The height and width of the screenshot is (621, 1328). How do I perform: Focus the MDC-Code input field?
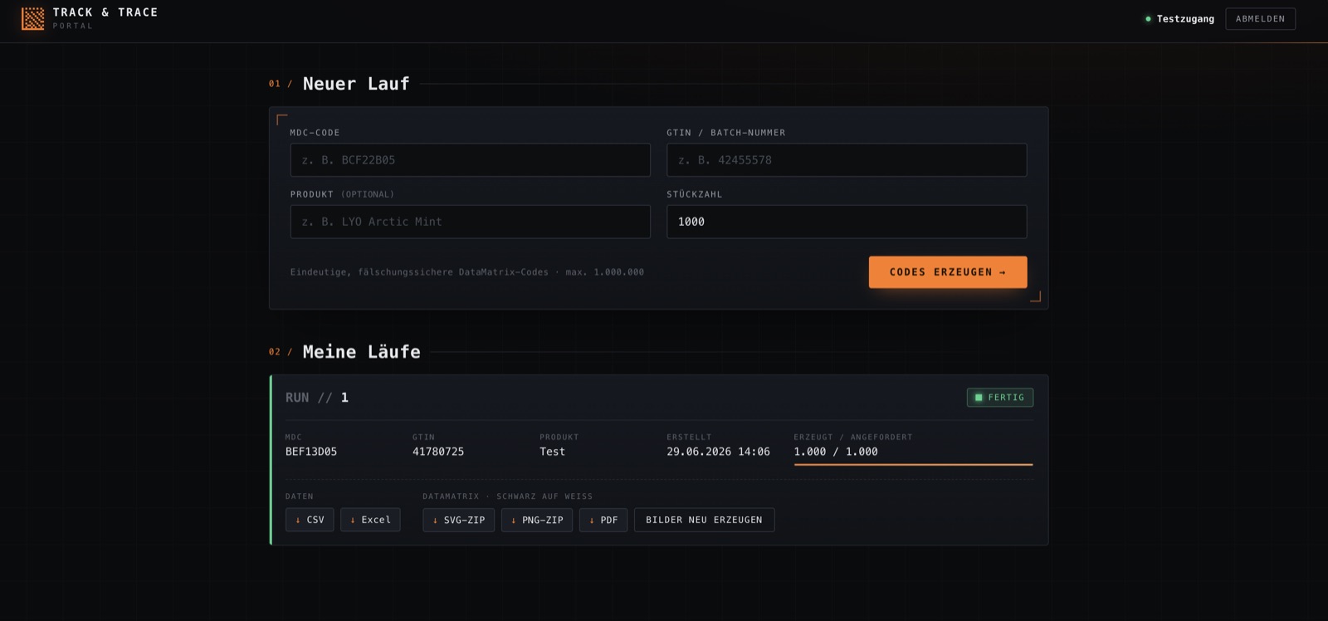[x=470, y=160]
